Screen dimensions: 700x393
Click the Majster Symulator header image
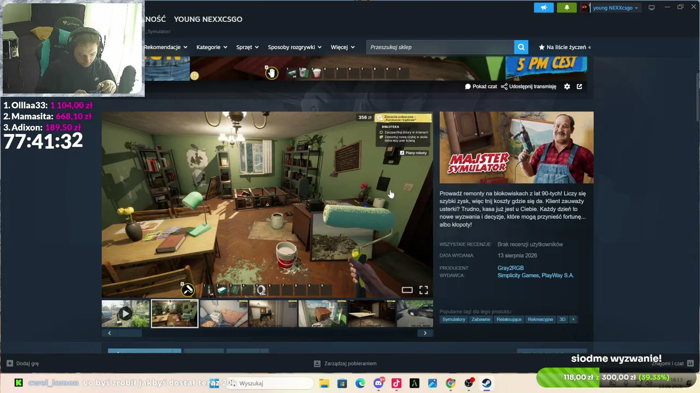pos(516,147)
